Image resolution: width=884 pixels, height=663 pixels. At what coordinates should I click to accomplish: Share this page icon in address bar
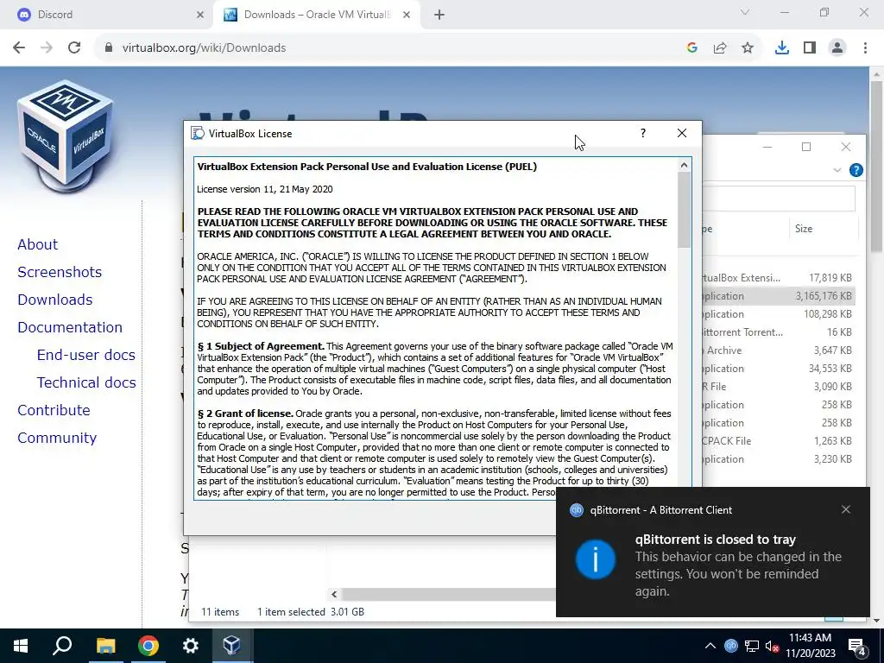pyautogui.click(x=720, y=48)
